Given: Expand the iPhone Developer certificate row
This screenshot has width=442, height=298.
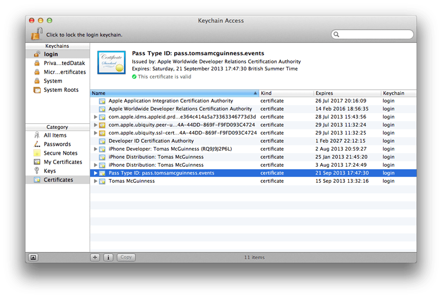Looking at the screenshot, I should click(x=96, y=149).
